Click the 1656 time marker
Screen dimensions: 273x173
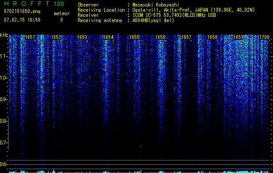[x=160, y=37]
